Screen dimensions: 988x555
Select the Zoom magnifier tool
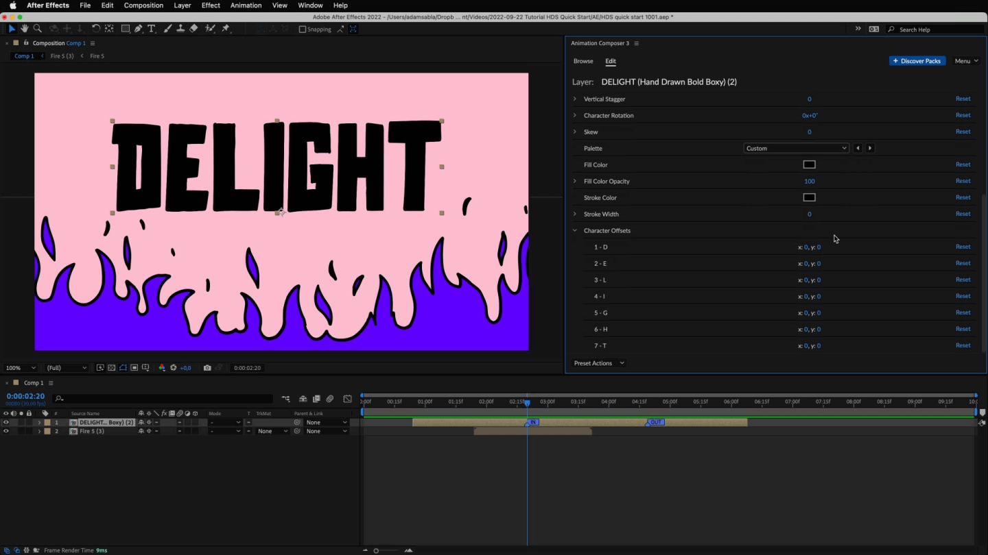(x=38, y=29)
